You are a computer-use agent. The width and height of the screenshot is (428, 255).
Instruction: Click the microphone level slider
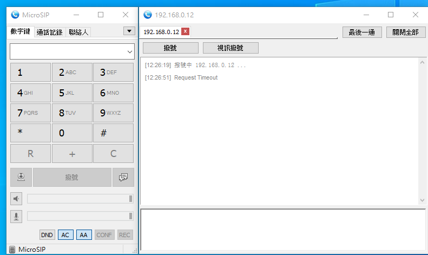(80, 216)
